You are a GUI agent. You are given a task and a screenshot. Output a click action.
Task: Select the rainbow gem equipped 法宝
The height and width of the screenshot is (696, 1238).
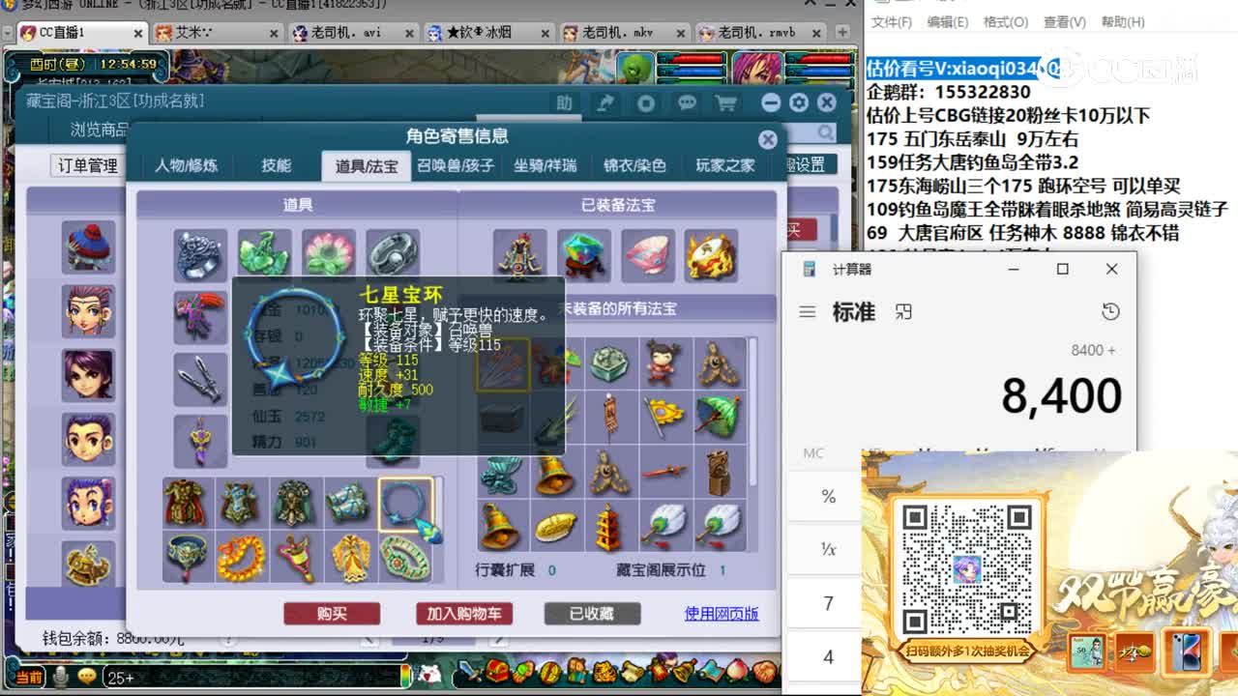point(584,255)
